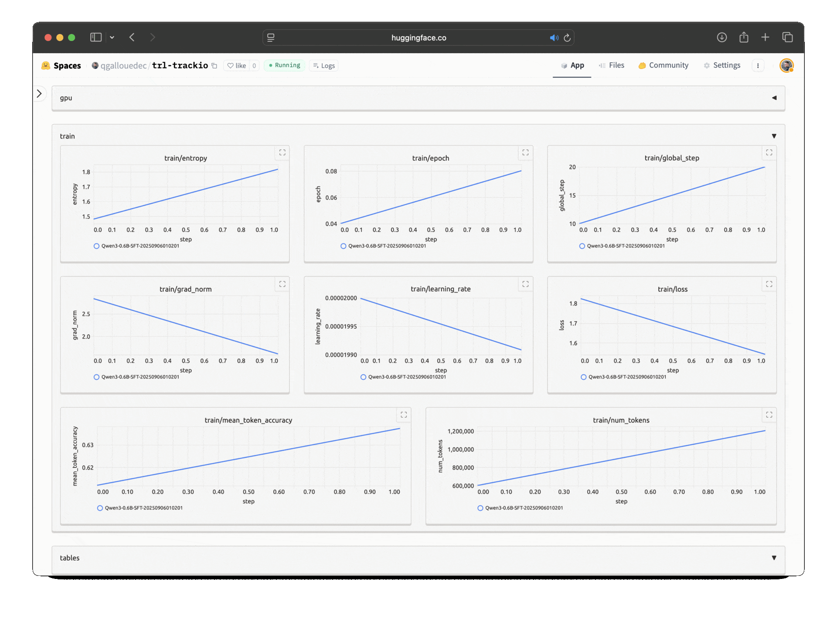Image resolution: width=837 pixels, height=619 pixels.
Task: Reload the page with refresh icon
Action: pos(567,38)
